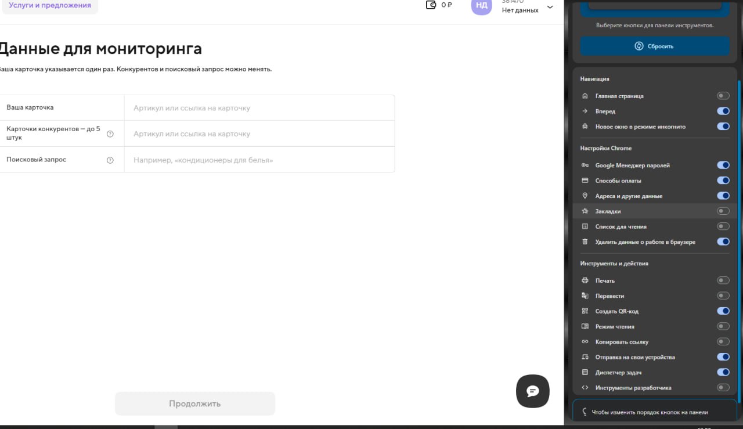The image size is (743, 429).
Task: Click the Поисковый запрос input field
Action: pos(259,160)
